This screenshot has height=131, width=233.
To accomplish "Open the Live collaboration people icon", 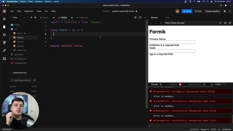I will (x=4, y=59).
